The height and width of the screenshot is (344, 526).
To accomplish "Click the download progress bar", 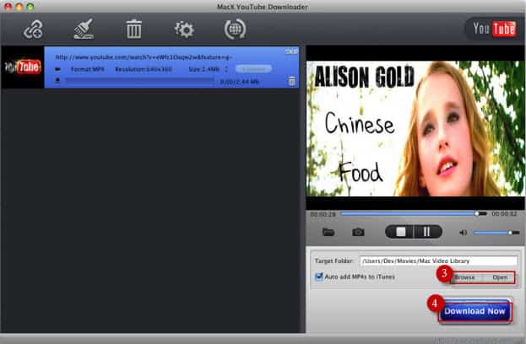I will (x=140, y=81).
